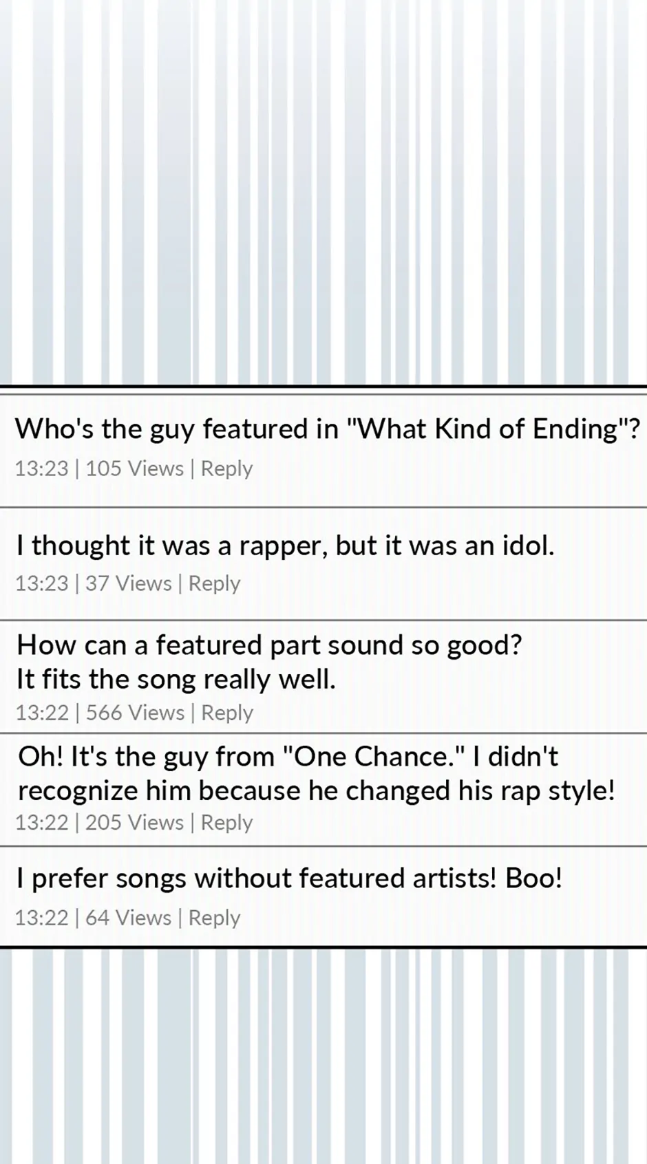The image size is (647, 1164).
Task: Open the "I thought it was a rapper" post
Action: click(285, 546)
